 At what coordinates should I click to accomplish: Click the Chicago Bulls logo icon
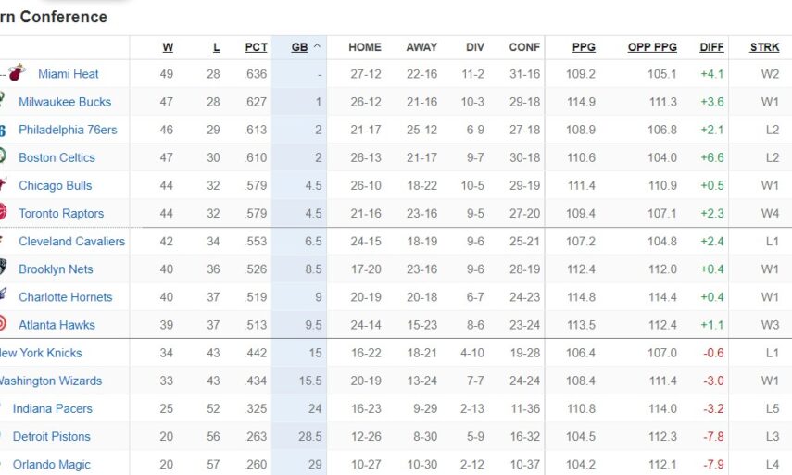click(3, 184)
